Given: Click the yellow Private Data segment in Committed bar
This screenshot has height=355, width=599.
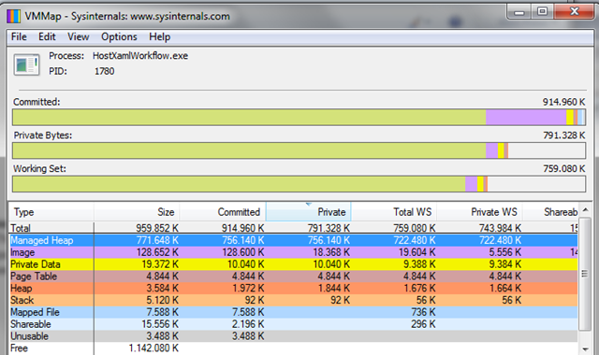Looking at the screenshot, I should pos(570,118).
